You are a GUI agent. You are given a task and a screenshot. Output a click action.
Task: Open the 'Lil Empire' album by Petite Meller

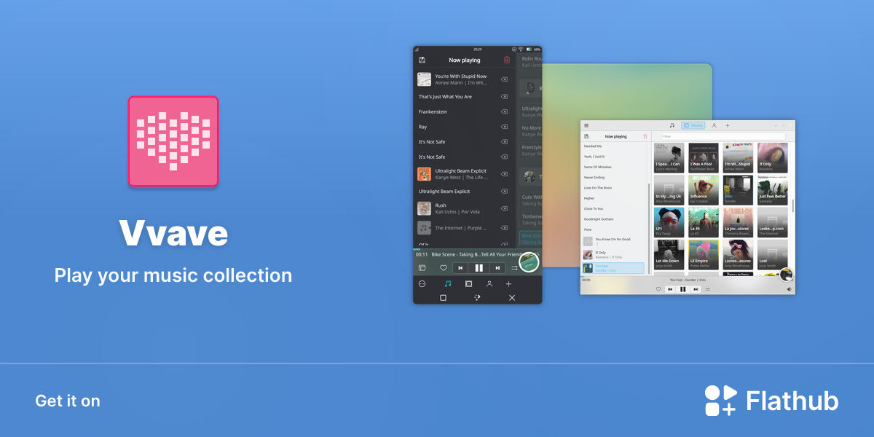(x=704, y=255)
